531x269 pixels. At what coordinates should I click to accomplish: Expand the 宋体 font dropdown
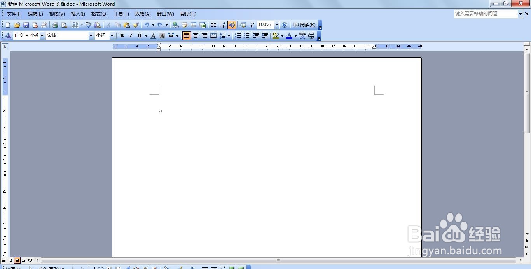click(91, 36)
